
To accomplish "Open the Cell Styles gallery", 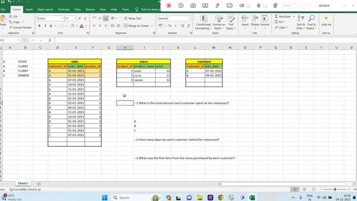I will pyautogui.click(x=231, y=22).
